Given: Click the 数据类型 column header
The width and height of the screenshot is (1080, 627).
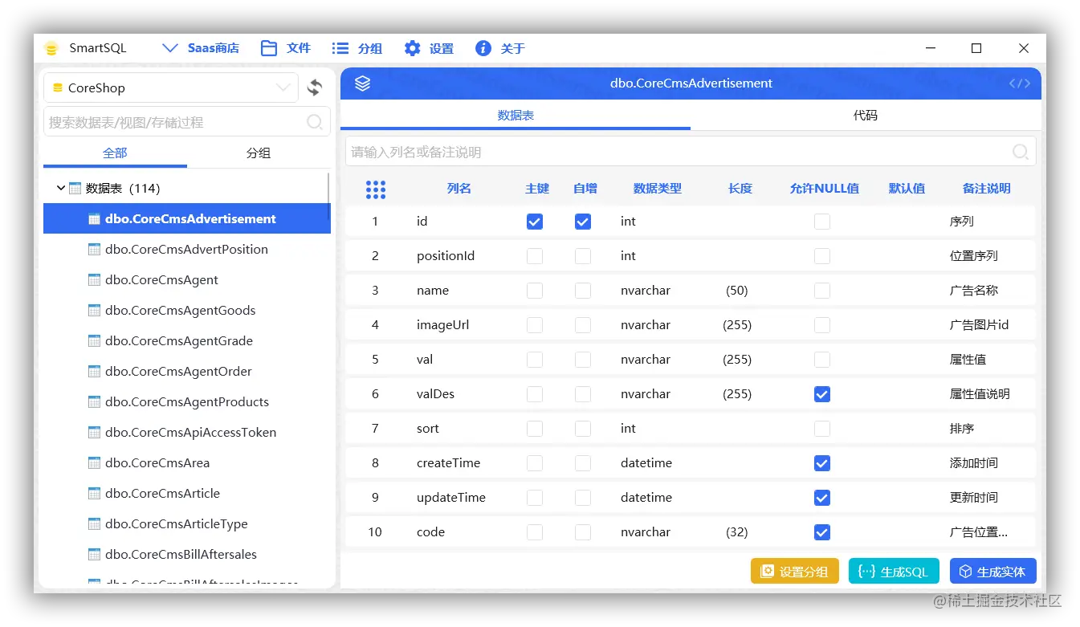Looking at the screenshot, I should point(658,189).
